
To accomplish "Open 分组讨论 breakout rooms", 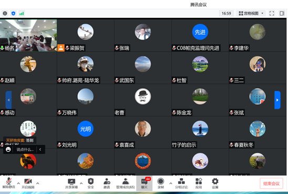I will tap(181, 183).
